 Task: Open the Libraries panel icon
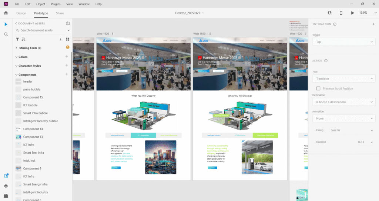(x=6, y=176)
